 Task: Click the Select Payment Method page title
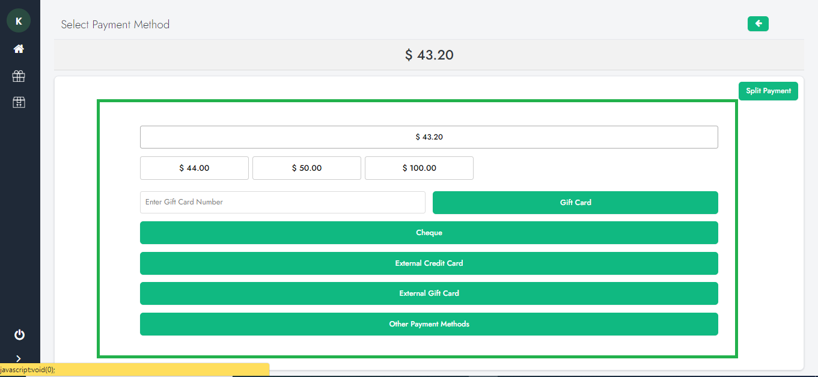click(x=115, y=25)
